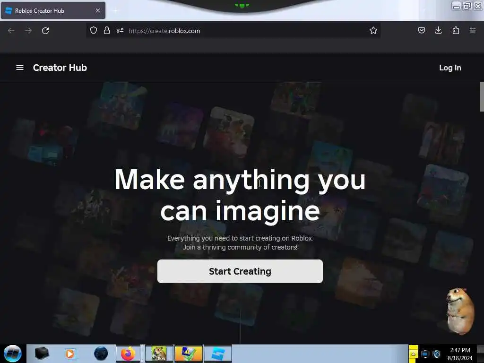Screen dimensions: 484x363
Task: Show hidden system tray icons arrow
Action: [413, 354]
